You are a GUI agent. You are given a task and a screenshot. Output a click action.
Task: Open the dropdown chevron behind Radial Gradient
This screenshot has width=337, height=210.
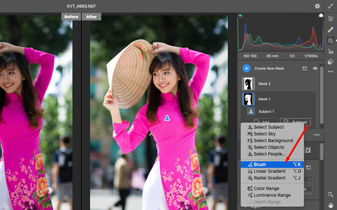coord(309,178)
